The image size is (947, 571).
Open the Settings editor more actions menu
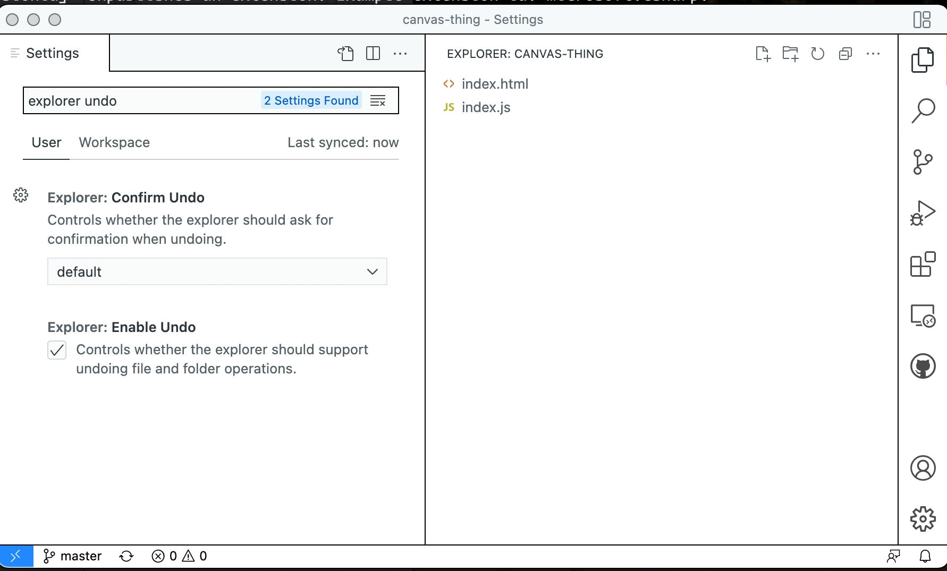(400, 54)
